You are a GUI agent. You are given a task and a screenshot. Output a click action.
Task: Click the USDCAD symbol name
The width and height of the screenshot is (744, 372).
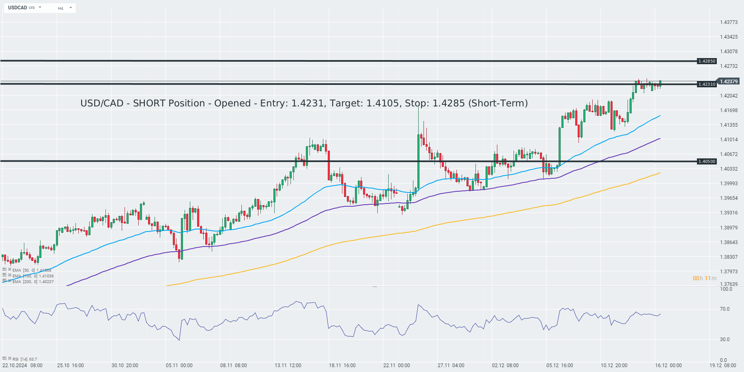pyautogui.click(x=17, y=8)
